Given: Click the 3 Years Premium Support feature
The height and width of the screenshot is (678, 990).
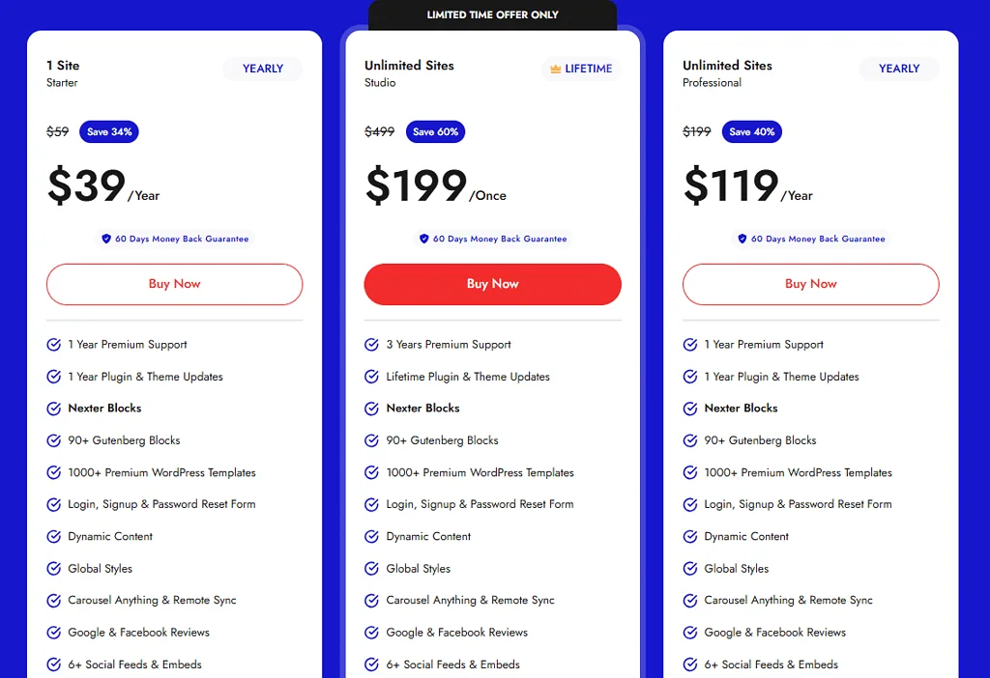Looking at the screenshot, I should (449, 345).
